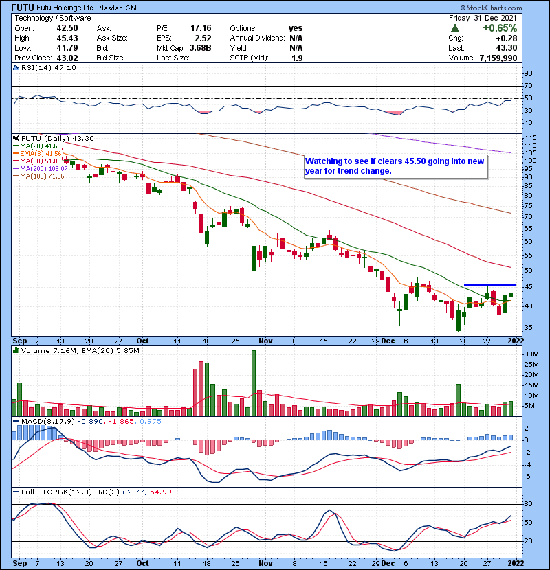Image resolution: width=550 pixels, height=570 pixels.
Task: Select the FUTU ticker symbol in the header
Action: pos(23,8)
